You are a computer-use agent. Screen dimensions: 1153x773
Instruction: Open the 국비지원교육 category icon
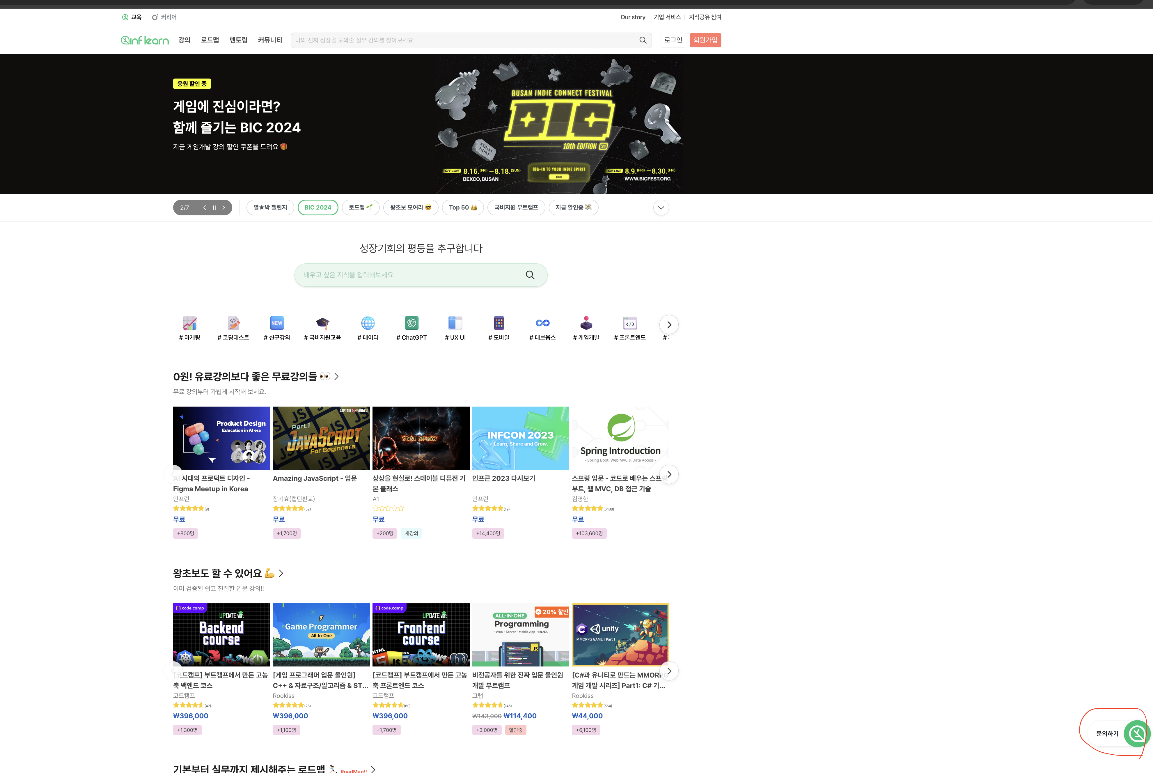(322, 323)
